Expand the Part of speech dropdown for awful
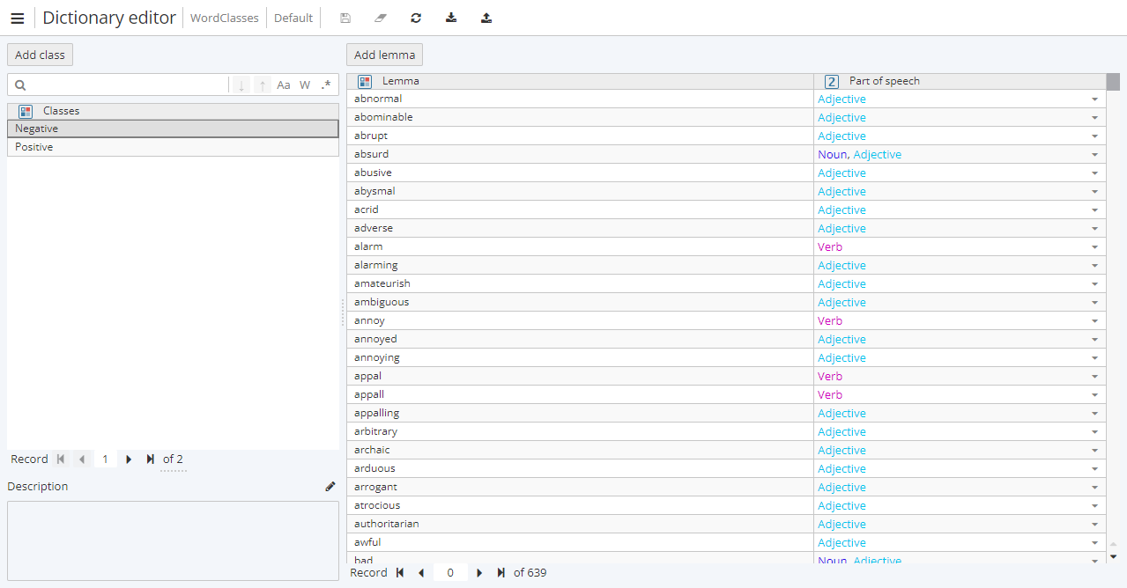 coord(1095,542)
